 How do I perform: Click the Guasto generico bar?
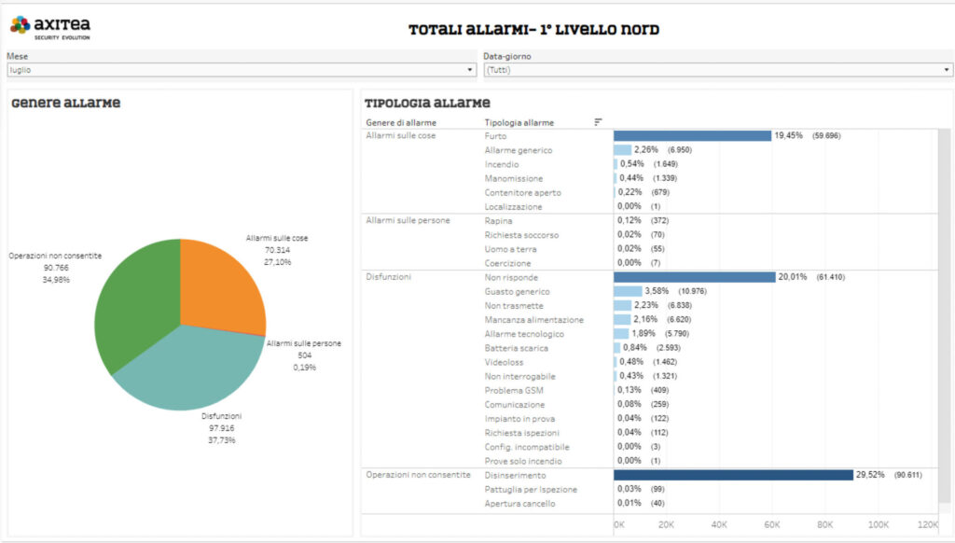click(x=628, y=291)
